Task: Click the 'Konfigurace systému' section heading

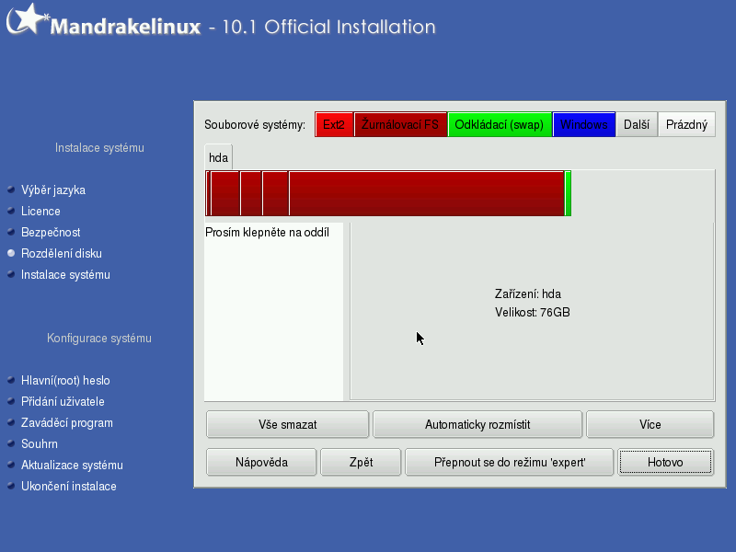Action: point(99,338)
